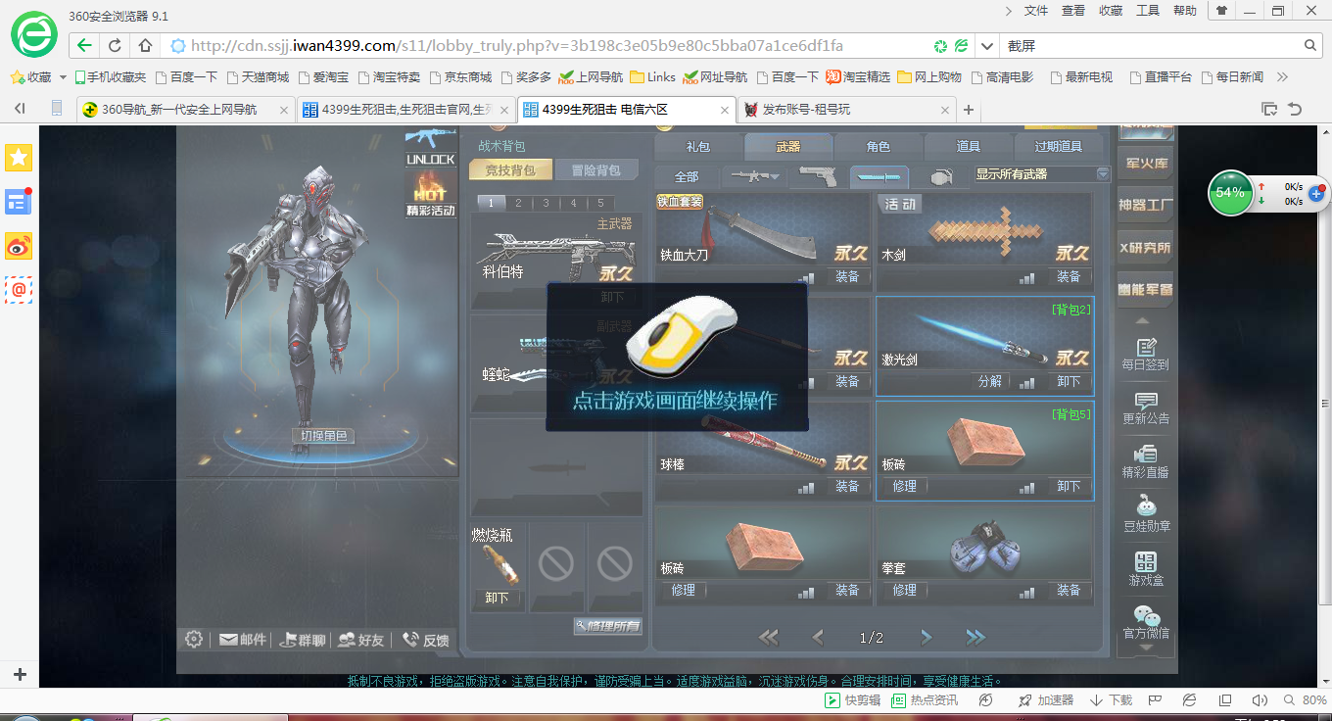Open the 工具 menu
The image size is (1332, 721).
pos(1148,11)
